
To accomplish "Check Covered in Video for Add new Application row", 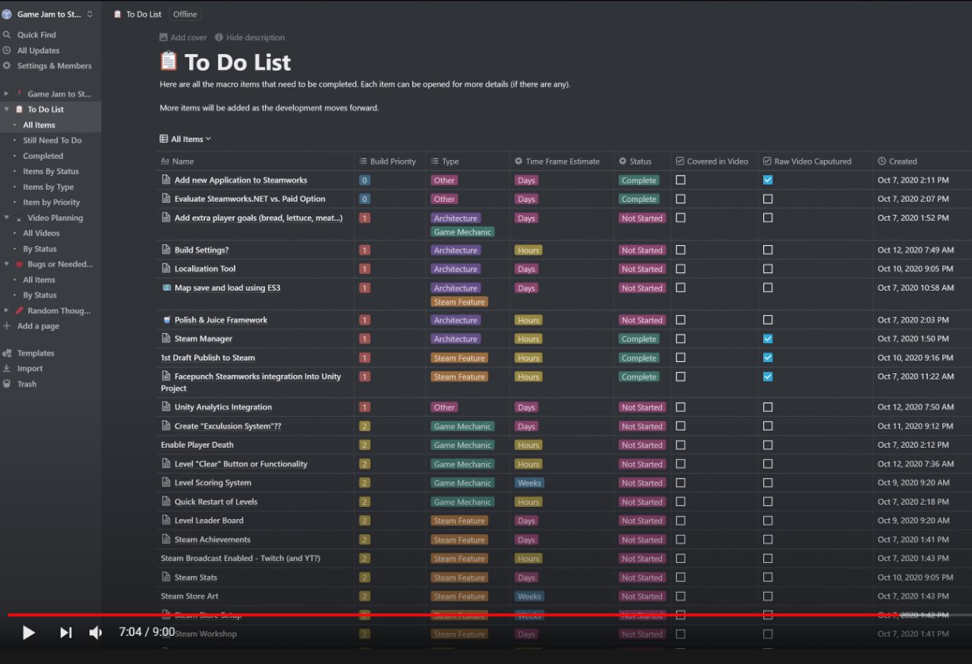I will coord(680,180).
